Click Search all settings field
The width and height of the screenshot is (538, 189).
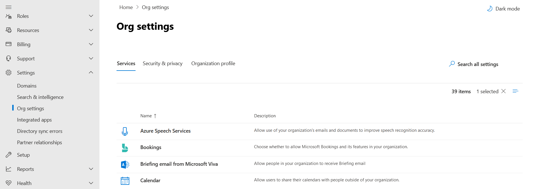click(x=478, y=64)
